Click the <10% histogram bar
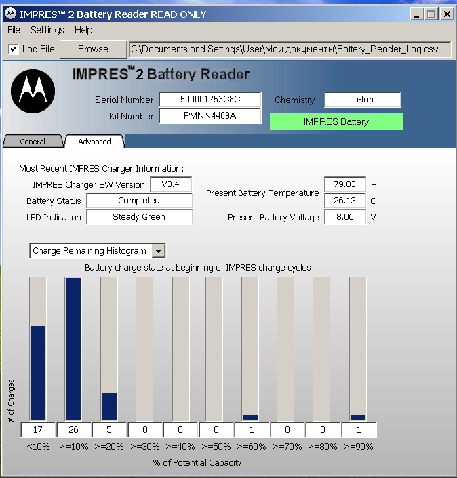This screenshot has height=478, width=457. point(38,348)
